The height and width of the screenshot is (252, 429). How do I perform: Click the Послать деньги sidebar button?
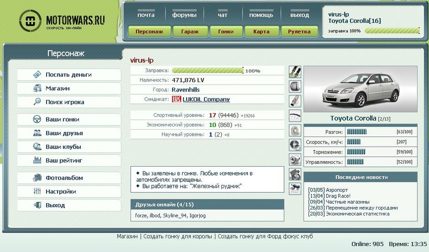pos(69,75)
